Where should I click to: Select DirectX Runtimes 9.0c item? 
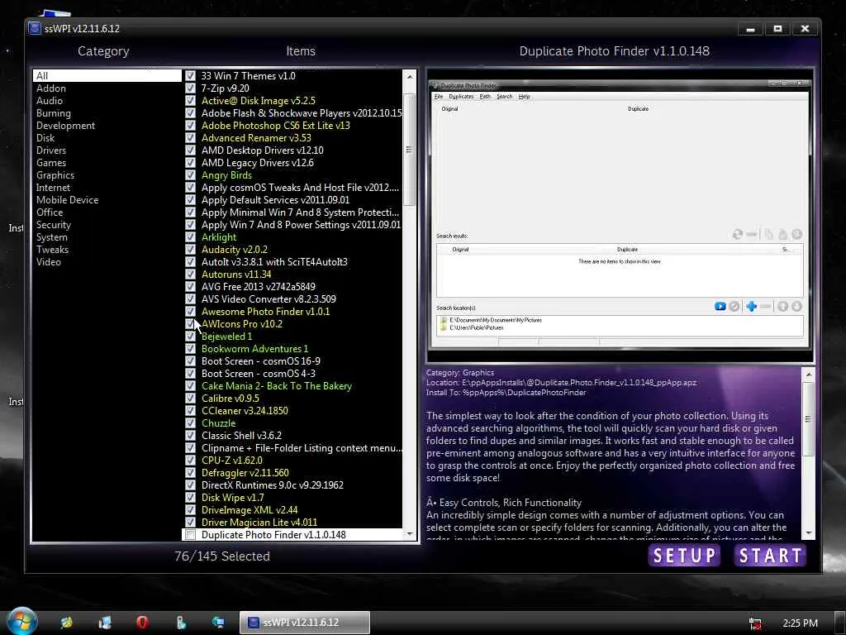pos(273,485)
